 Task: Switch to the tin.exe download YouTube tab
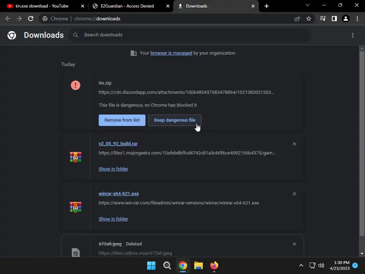(42, 6)
